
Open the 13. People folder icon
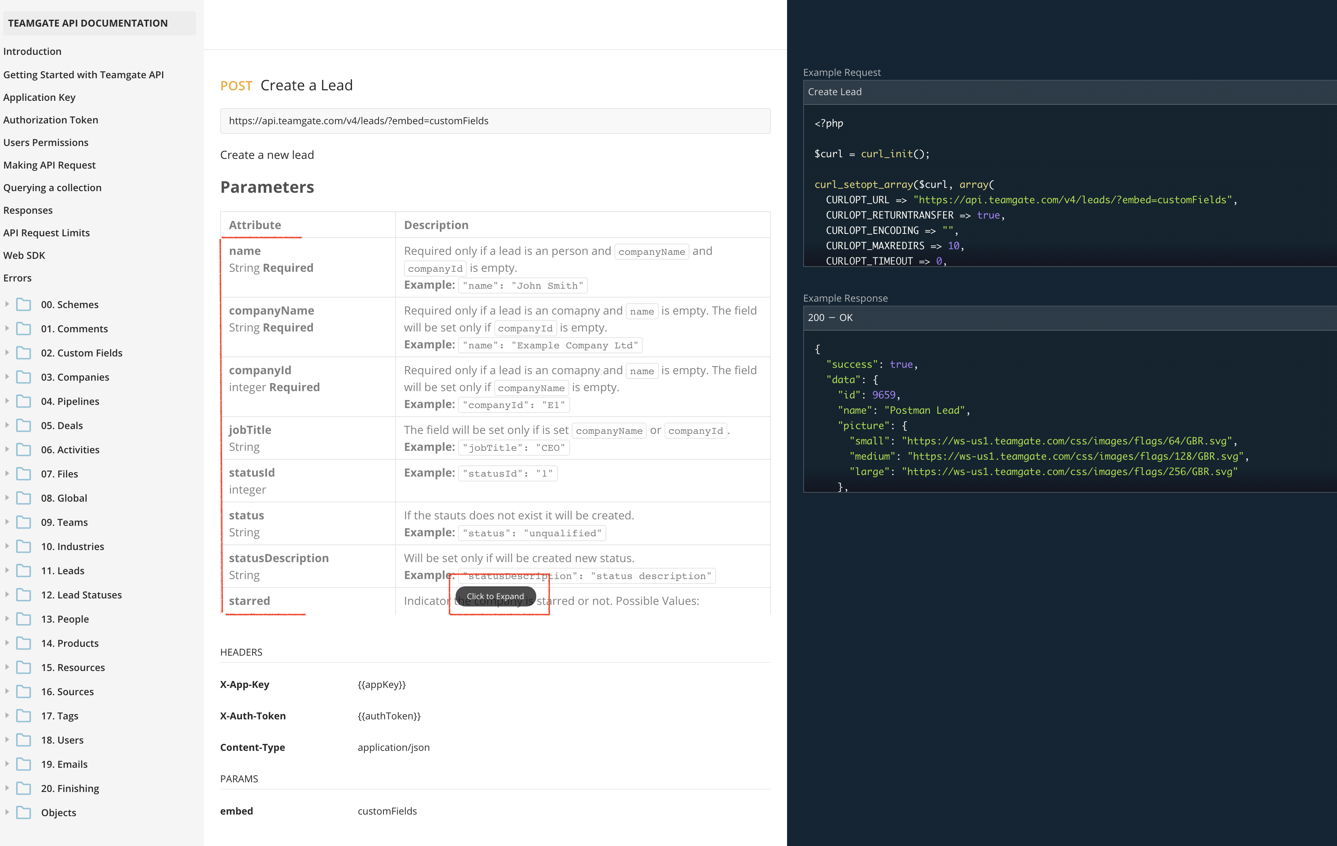click(x=23, y=619)
